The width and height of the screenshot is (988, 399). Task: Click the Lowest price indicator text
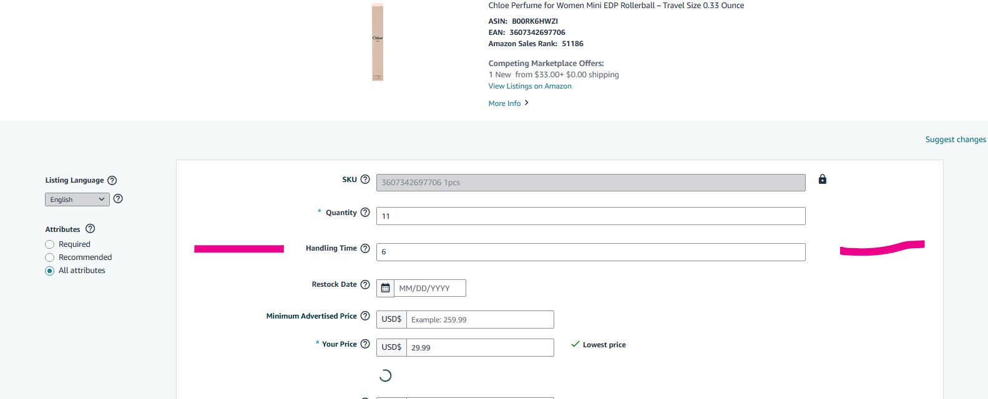click(x=604, y=345)
